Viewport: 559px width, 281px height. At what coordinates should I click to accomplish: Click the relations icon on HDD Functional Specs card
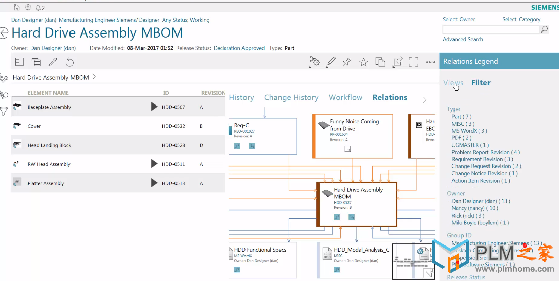pos(237,270)
